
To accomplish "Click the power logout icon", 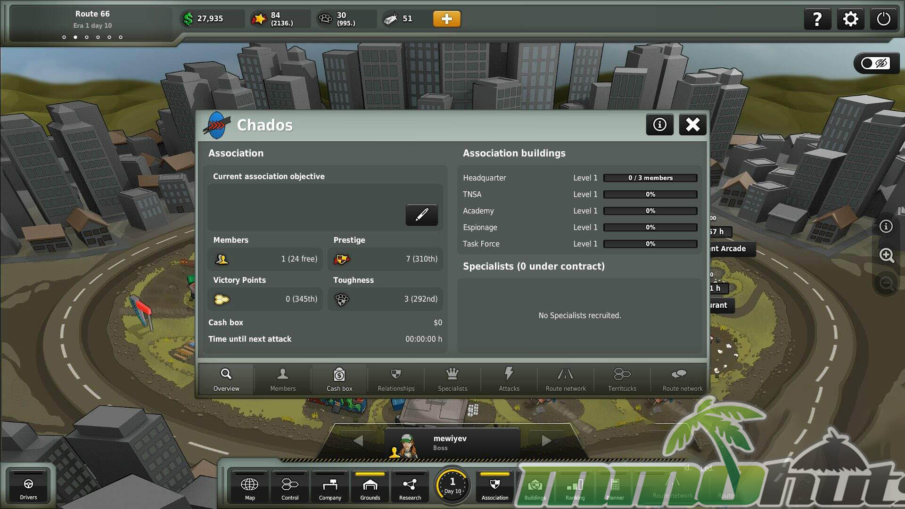I will coord(883,19).
